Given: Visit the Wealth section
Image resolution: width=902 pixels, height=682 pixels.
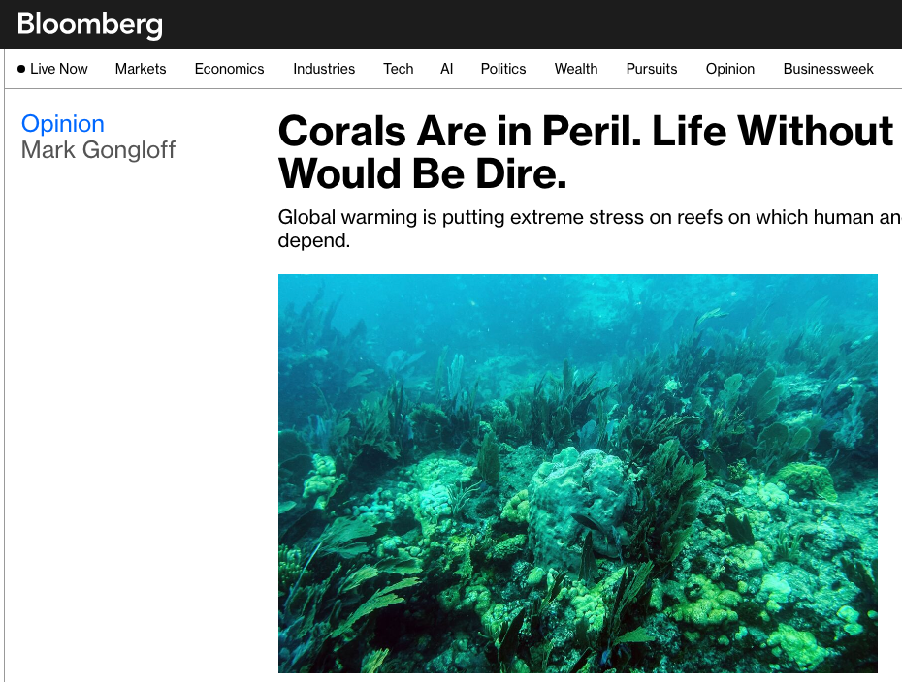Looking at the screenshot, I should point(576,69).
